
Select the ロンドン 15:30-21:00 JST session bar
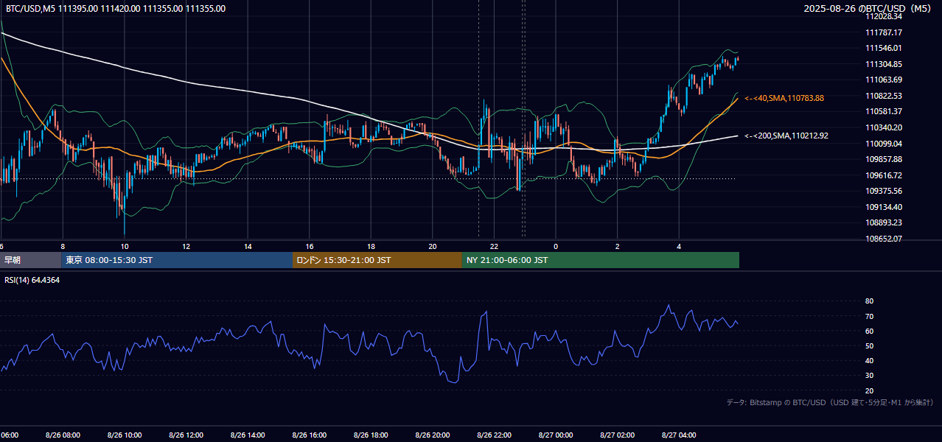pyautogui.click(x=377, y=260)
